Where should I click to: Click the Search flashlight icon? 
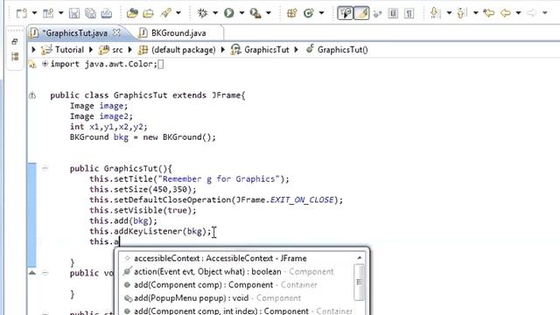point(165,13)
